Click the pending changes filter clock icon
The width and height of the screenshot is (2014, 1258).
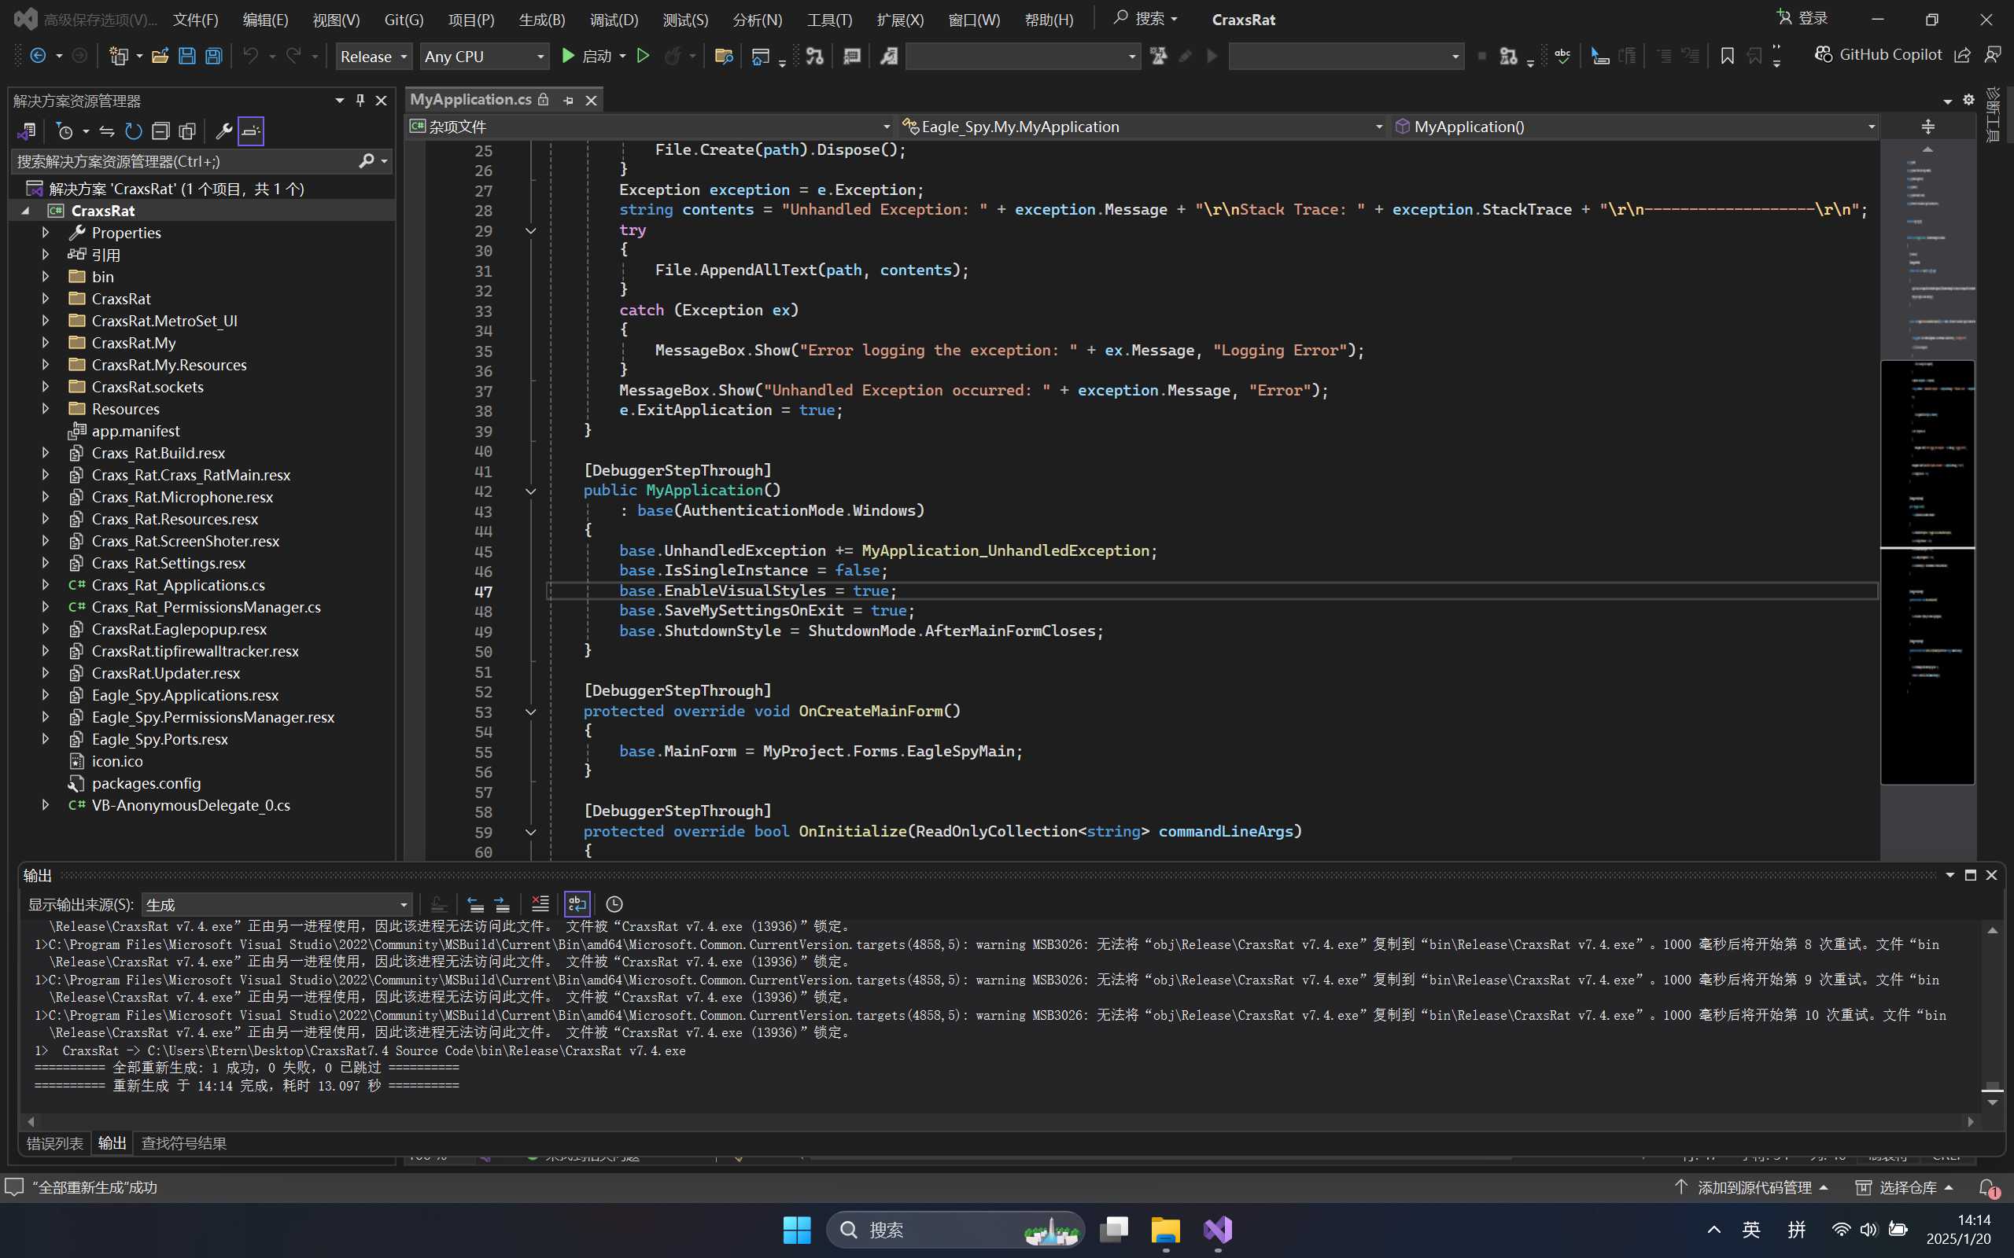(64, 131)
